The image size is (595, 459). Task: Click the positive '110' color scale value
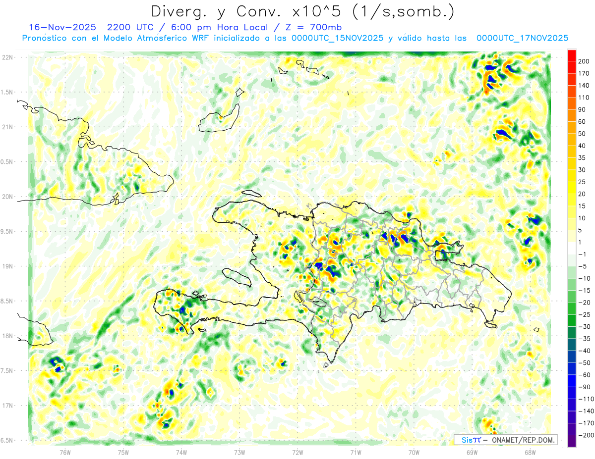pyautogui.click(x=584, y=98)
